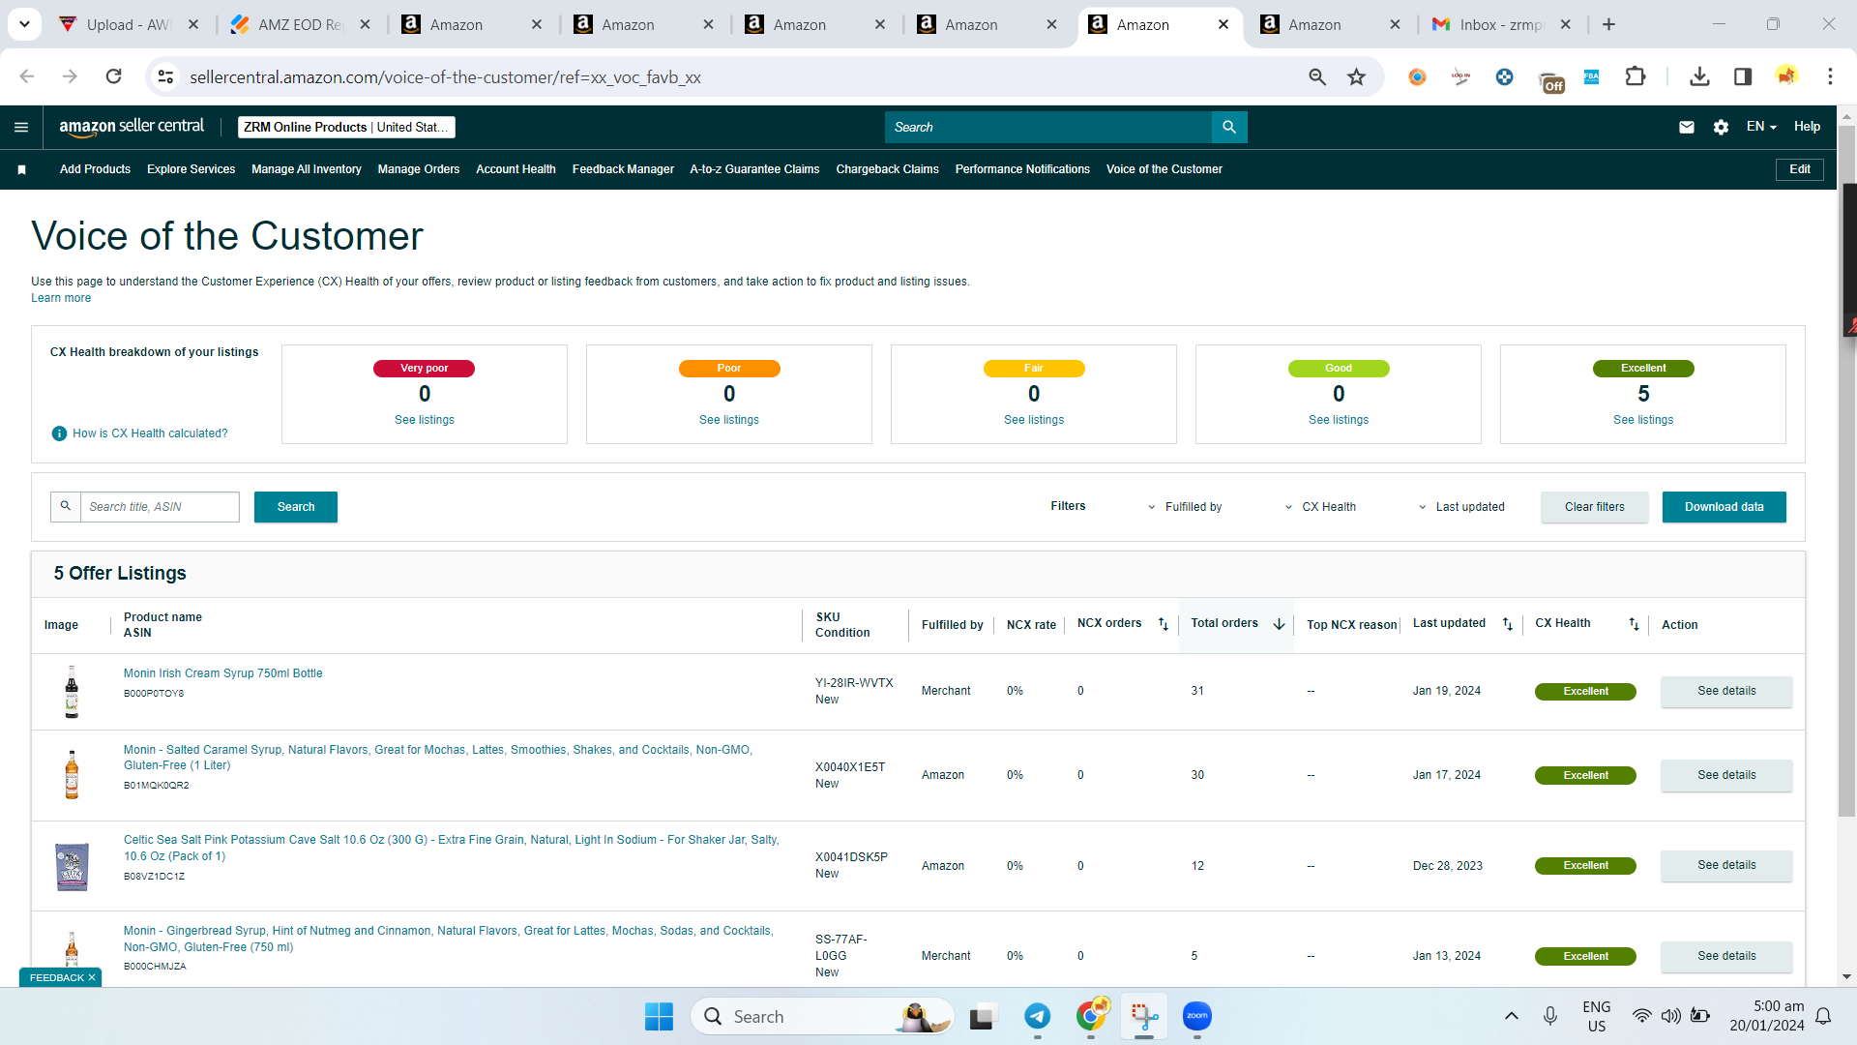Sort by NCX orders arrows icon
1857x1045 pixels.
coord(1164,624)
